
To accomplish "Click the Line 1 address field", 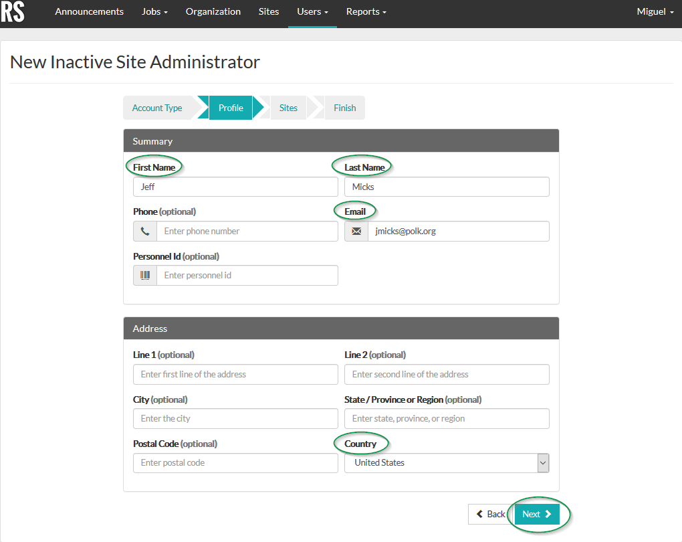I will click(235, 374).
